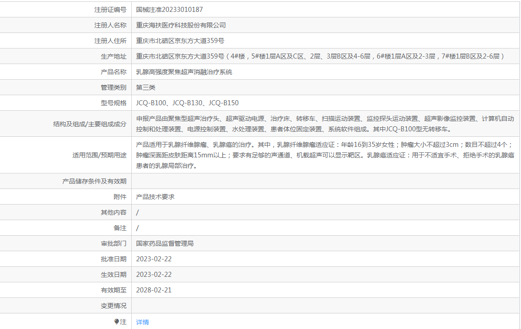This screenshot has width=521, height=329.
Task: Select approving department 国家药品监督管理局
Action: (x=165, y=243)
